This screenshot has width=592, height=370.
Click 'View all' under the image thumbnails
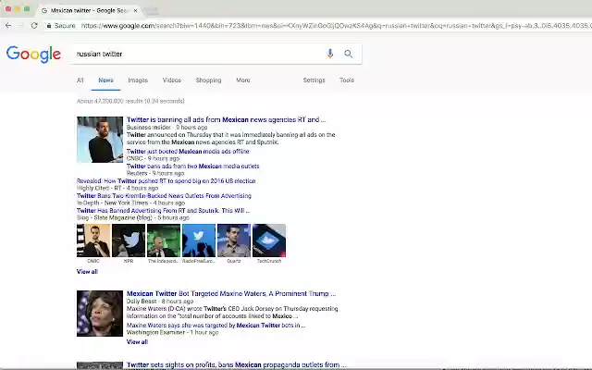87,271
